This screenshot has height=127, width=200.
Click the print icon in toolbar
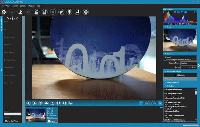[x=86, y=12]
